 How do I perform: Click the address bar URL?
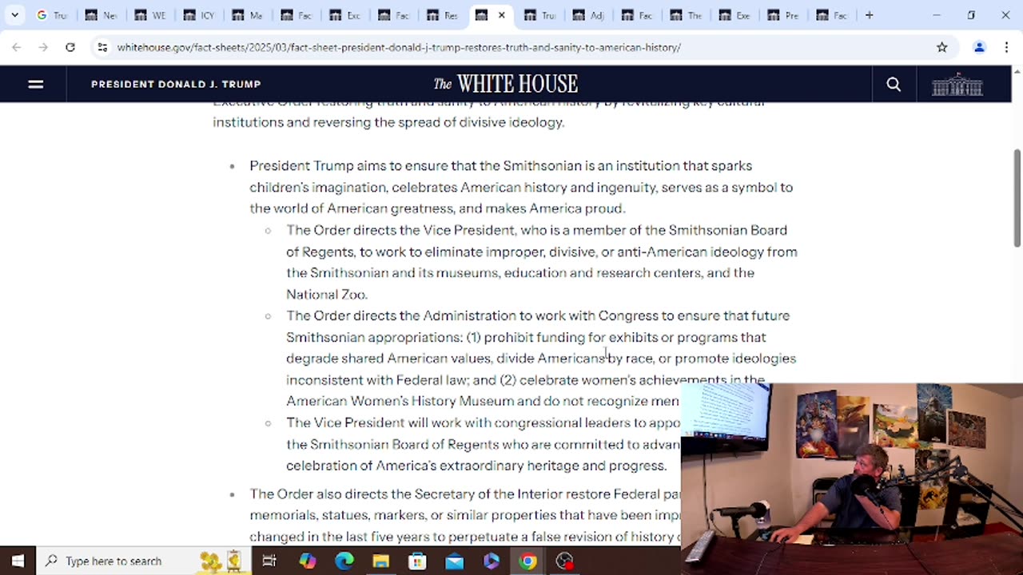click(x=399, y=47)
